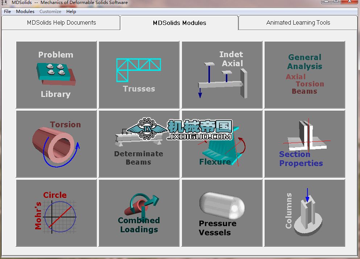Viewport: 360px width, 259px height.
Task: Switch to Animated Learning Tools tab
Action: point(298,23)
